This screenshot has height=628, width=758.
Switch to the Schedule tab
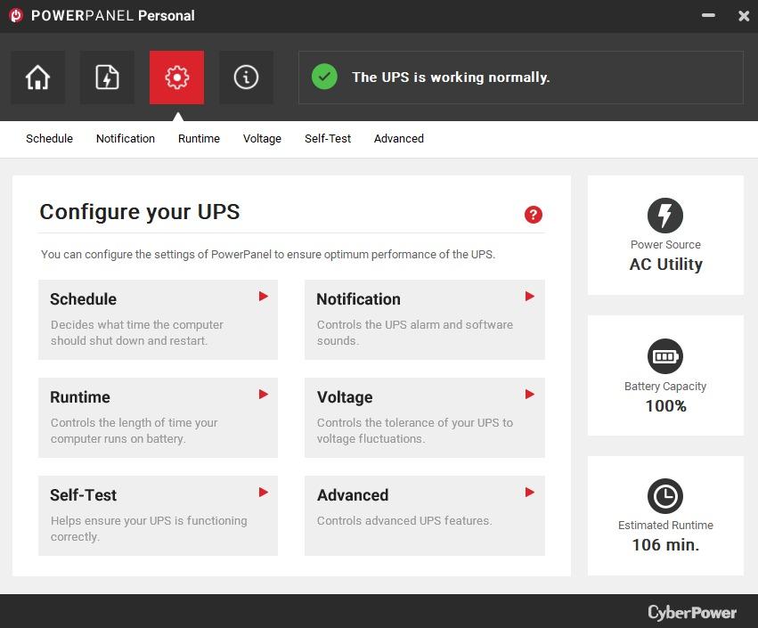coord(49,139)
